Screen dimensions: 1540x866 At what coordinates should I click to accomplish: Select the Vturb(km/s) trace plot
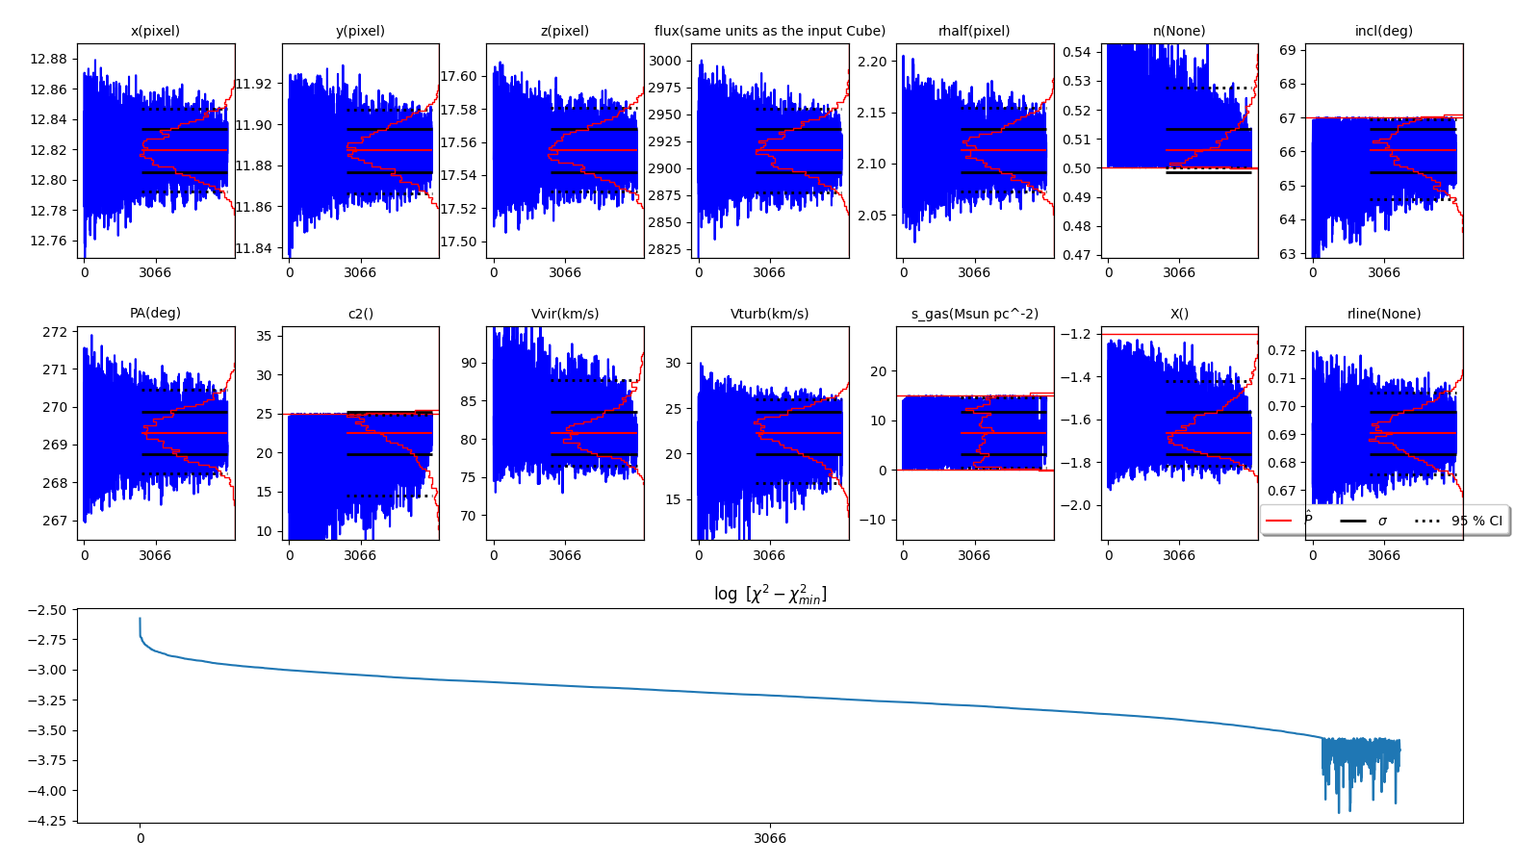point(769,433)
